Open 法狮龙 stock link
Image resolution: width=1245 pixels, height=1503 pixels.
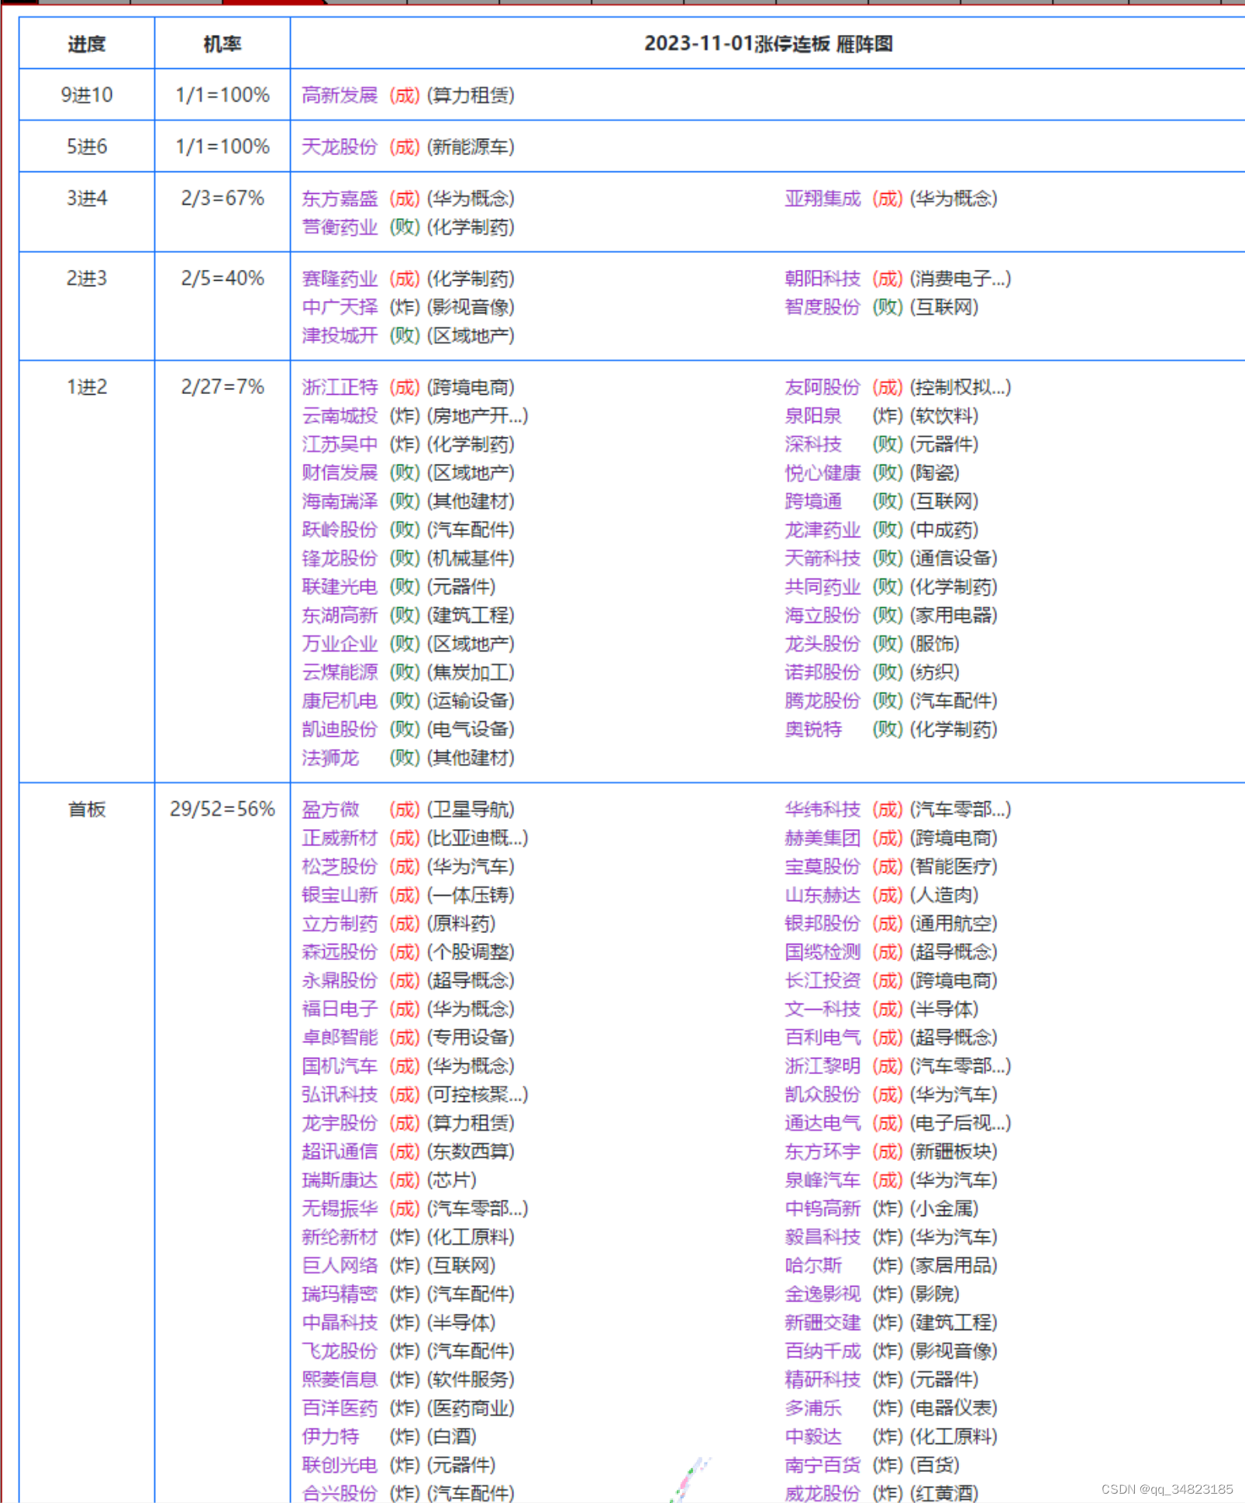coord(330,758)
